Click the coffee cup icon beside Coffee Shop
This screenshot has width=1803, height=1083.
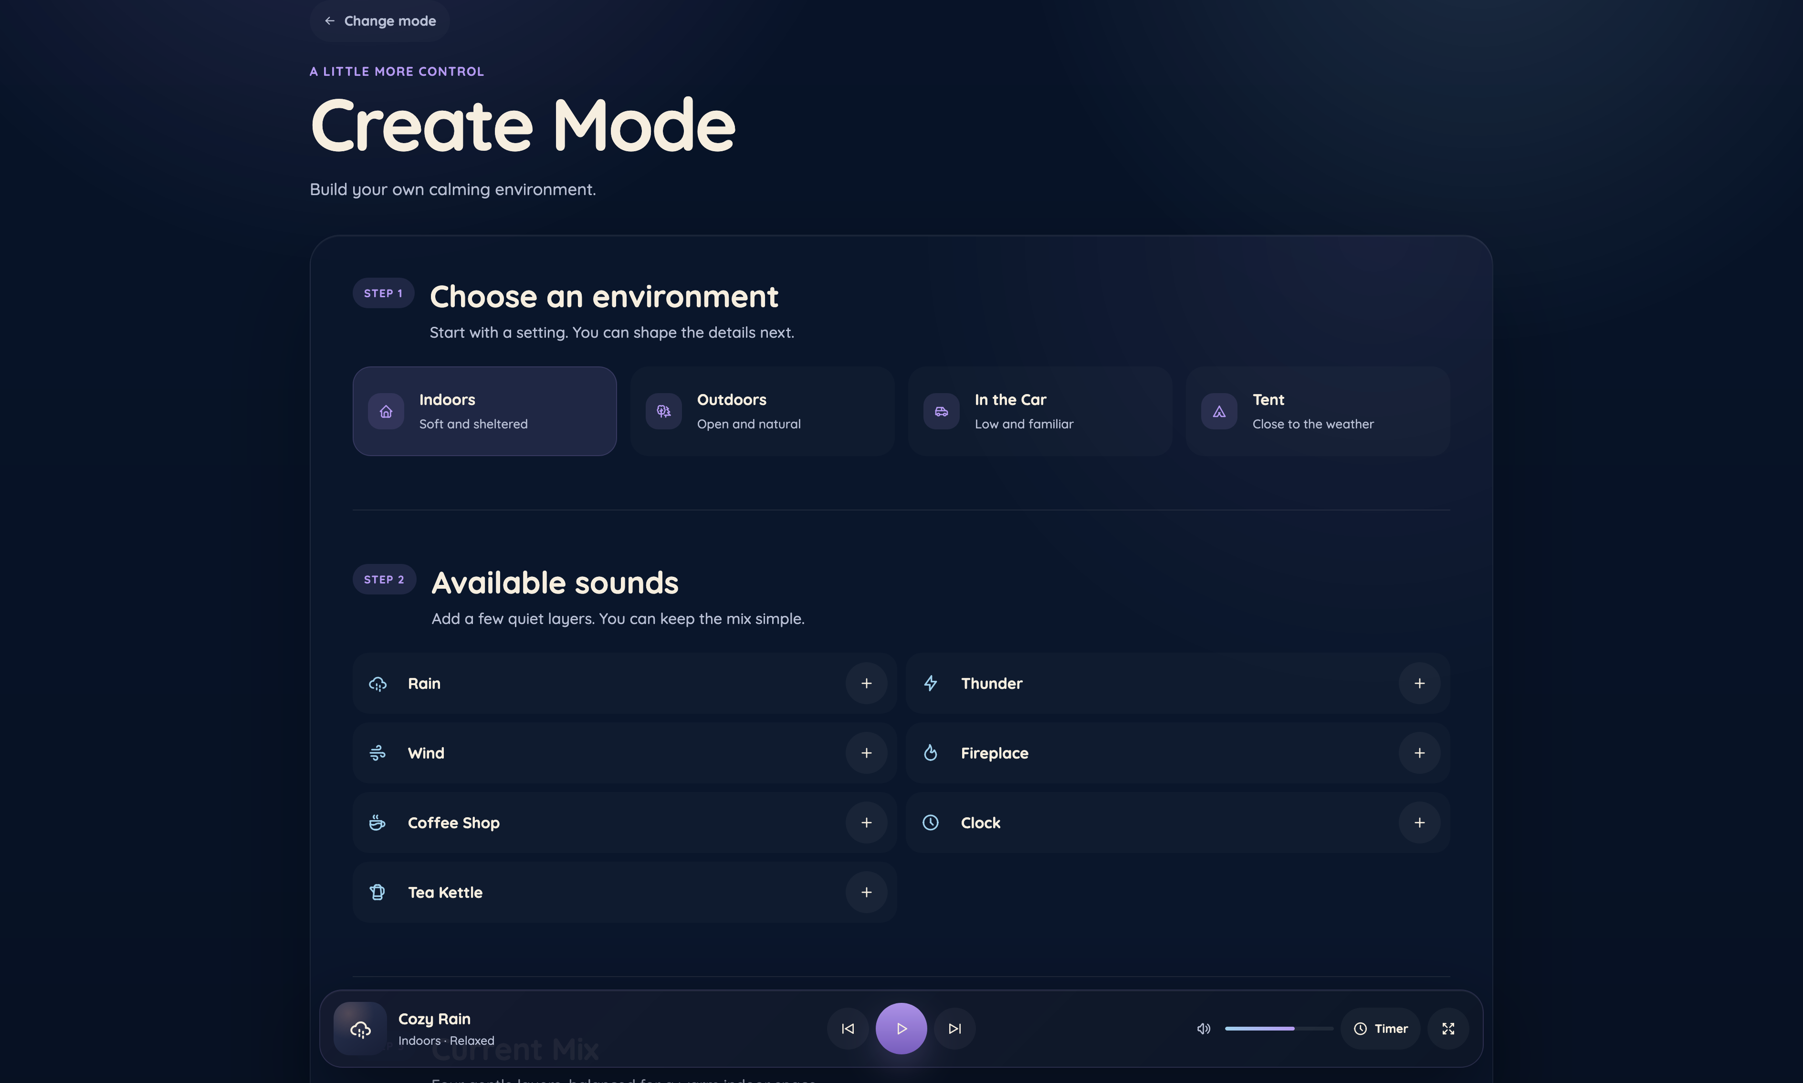pos(377,823)
